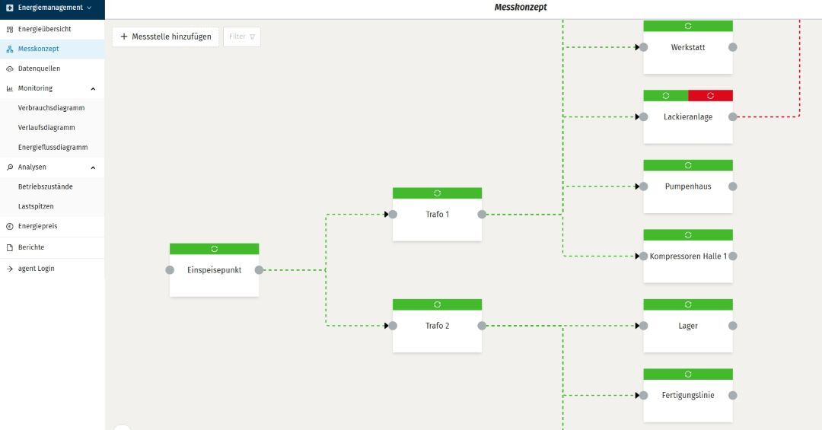Click the Analysen magnifier icon
Image resolution: width=822 pixels, height=430 pixels.
[9, 167]
